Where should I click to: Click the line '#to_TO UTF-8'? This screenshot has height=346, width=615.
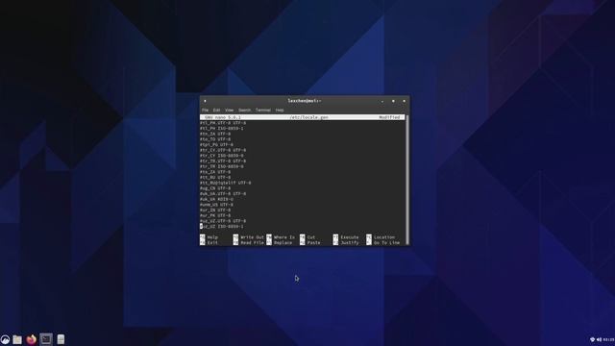215,139
